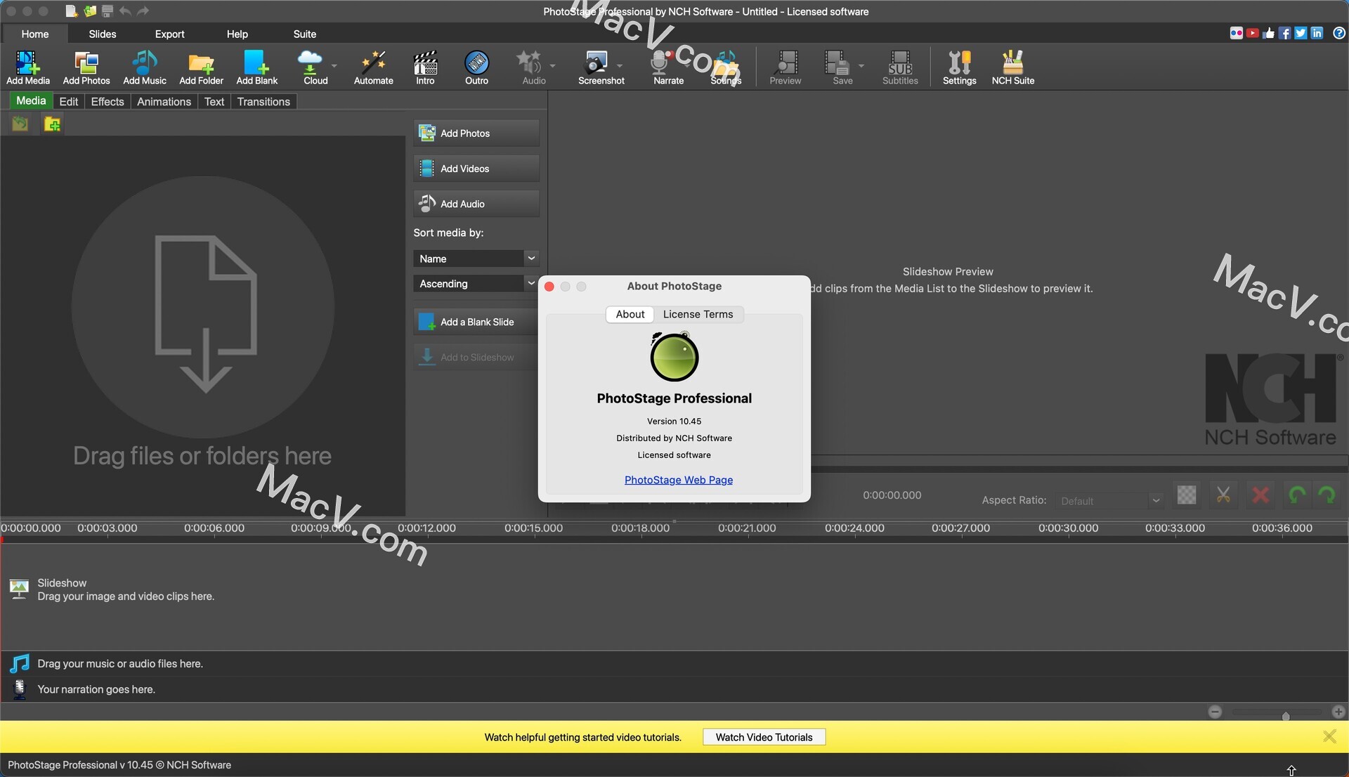Click the Add Audio button
Screen dimensions: 1349x777
476,204
